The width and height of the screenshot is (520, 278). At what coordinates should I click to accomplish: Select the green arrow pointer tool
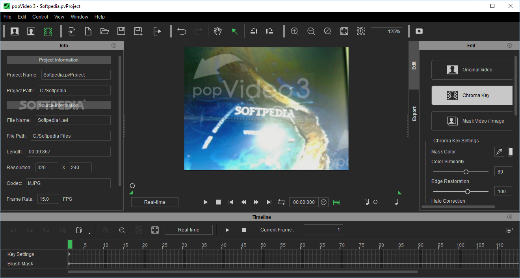point(234,31)
